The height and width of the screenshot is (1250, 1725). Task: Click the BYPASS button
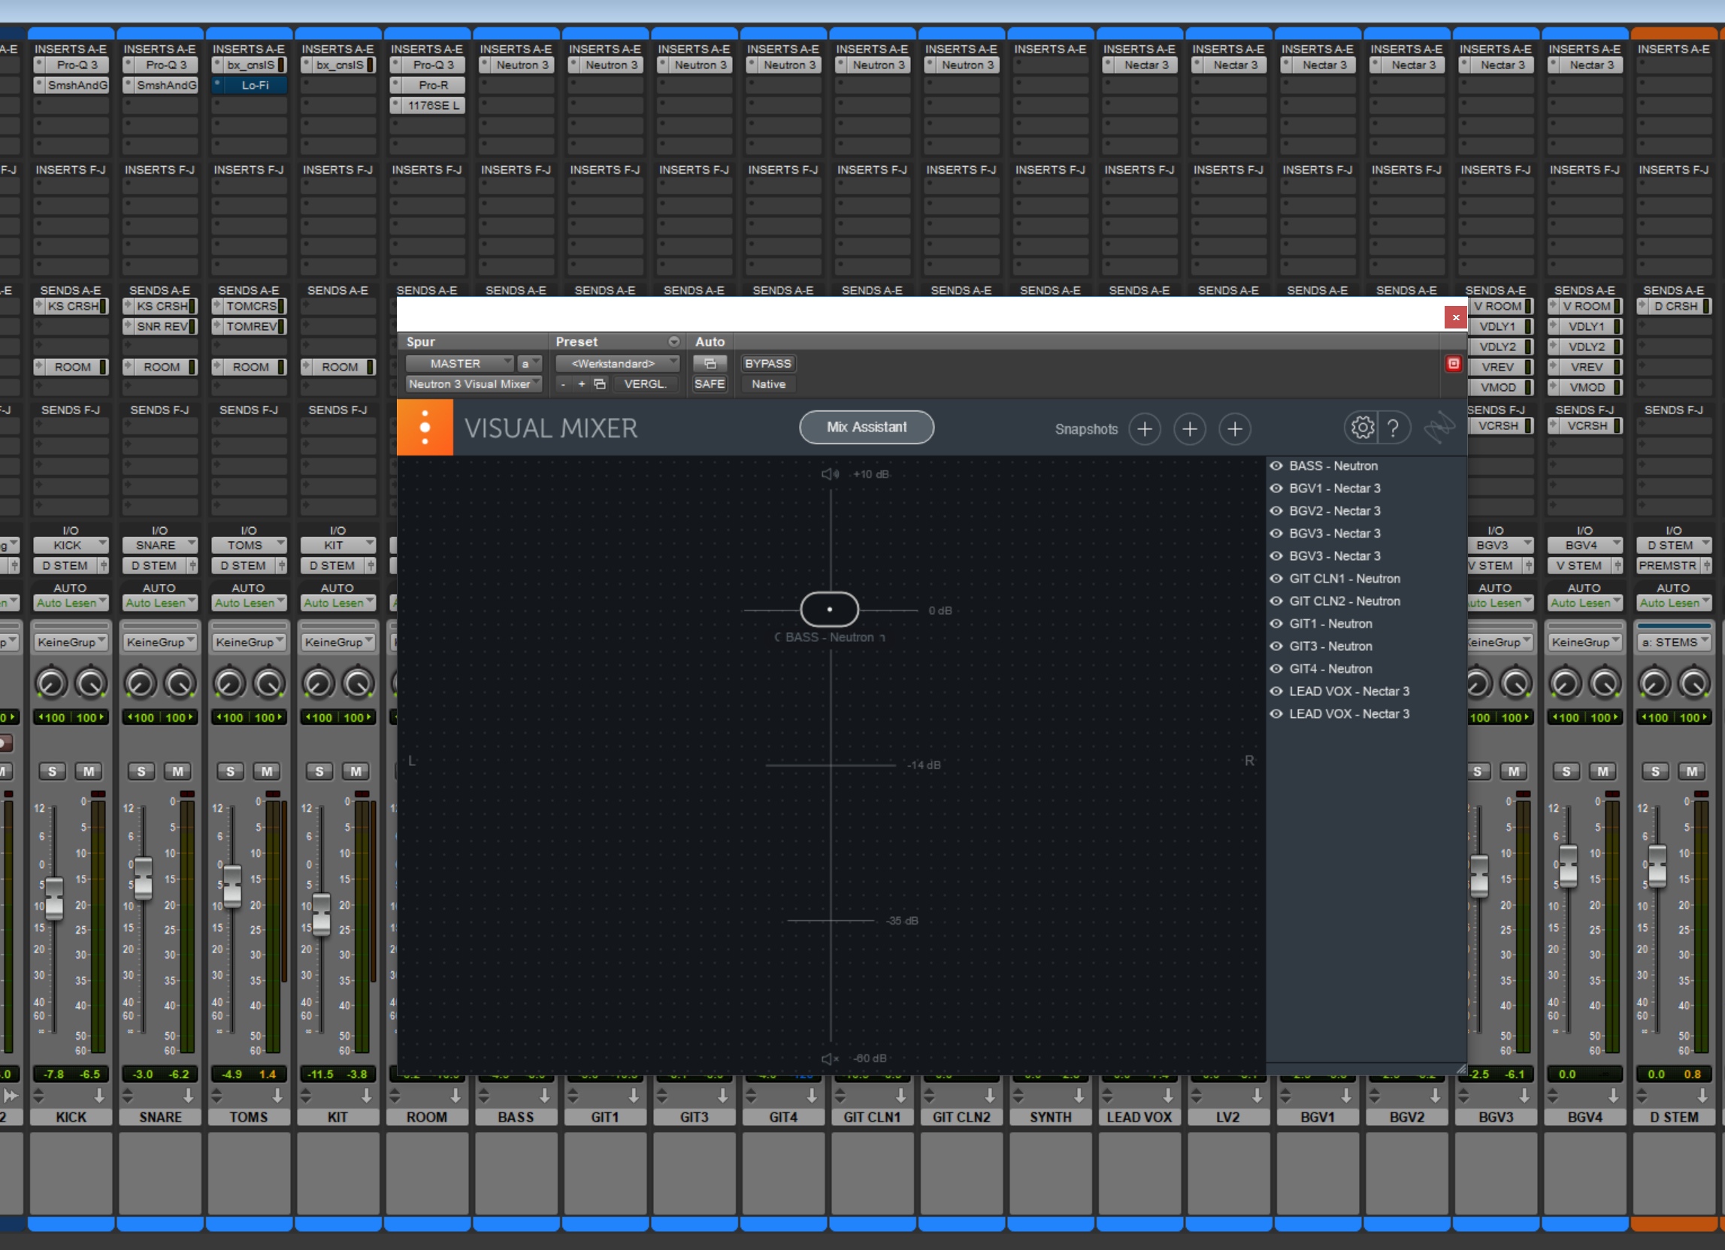point(767,364)
